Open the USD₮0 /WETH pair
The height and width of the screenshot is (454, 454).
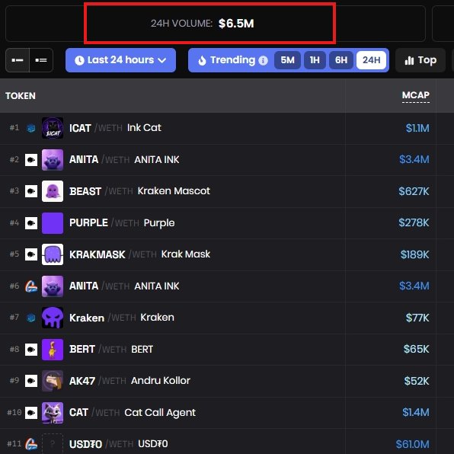101,444
